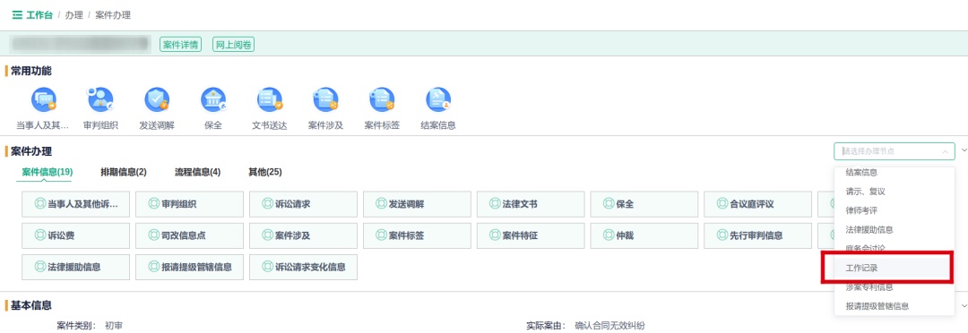968x333 pixels.
Task: Switch to the 其他(25) tab
Action: (264, 172)
